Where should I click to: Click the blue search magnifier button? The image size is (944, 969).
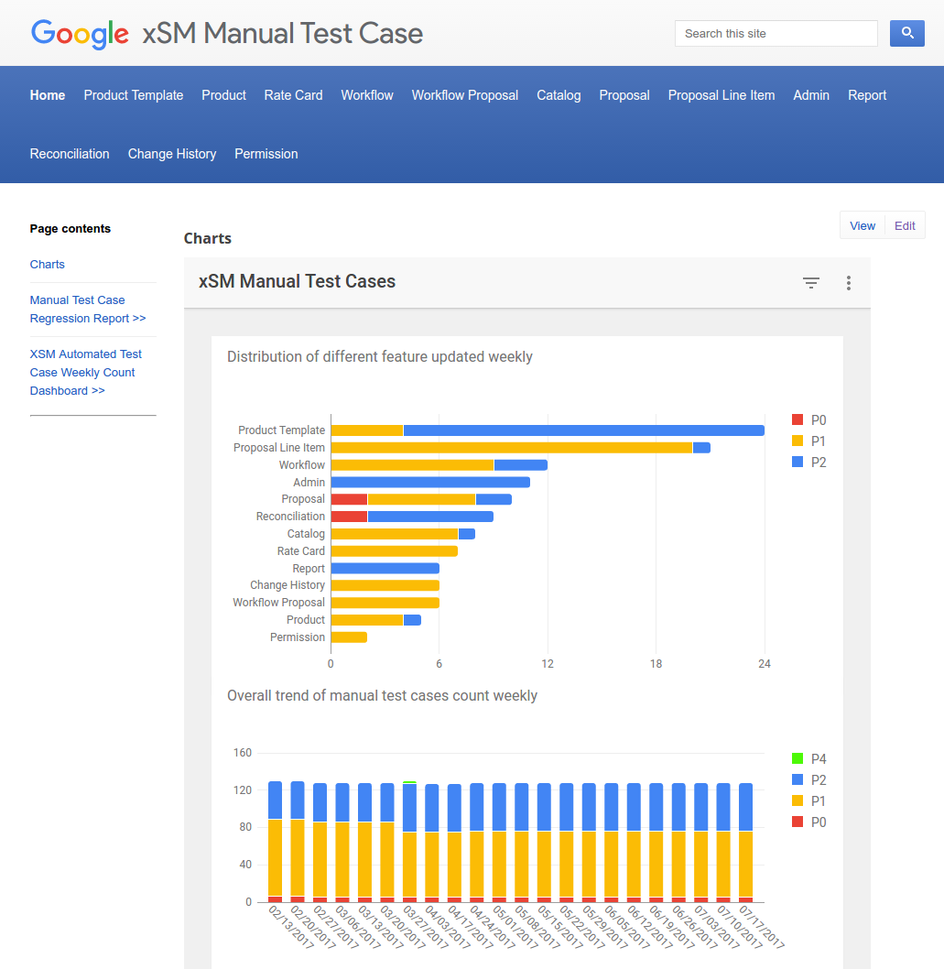(906, 33)
